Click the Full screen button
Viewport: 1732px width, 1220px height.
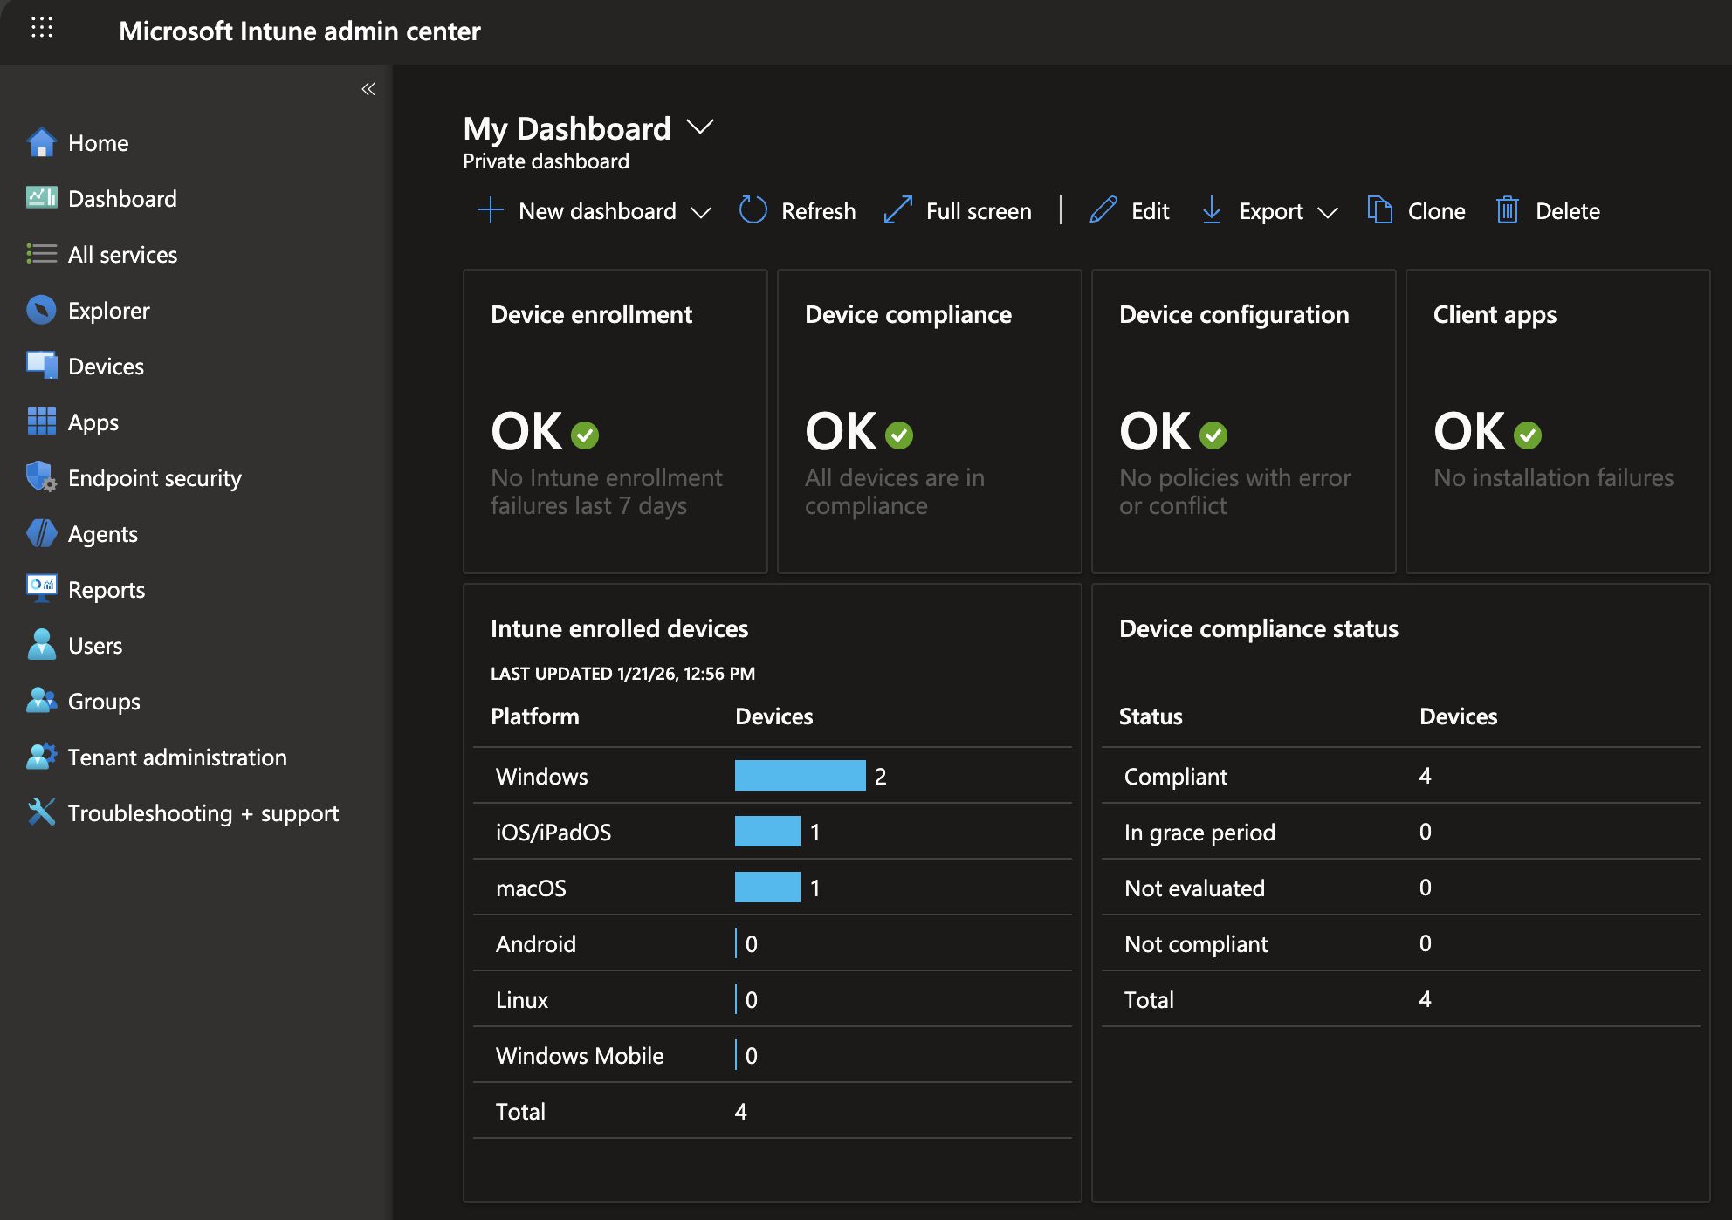(x=958, y=210)
